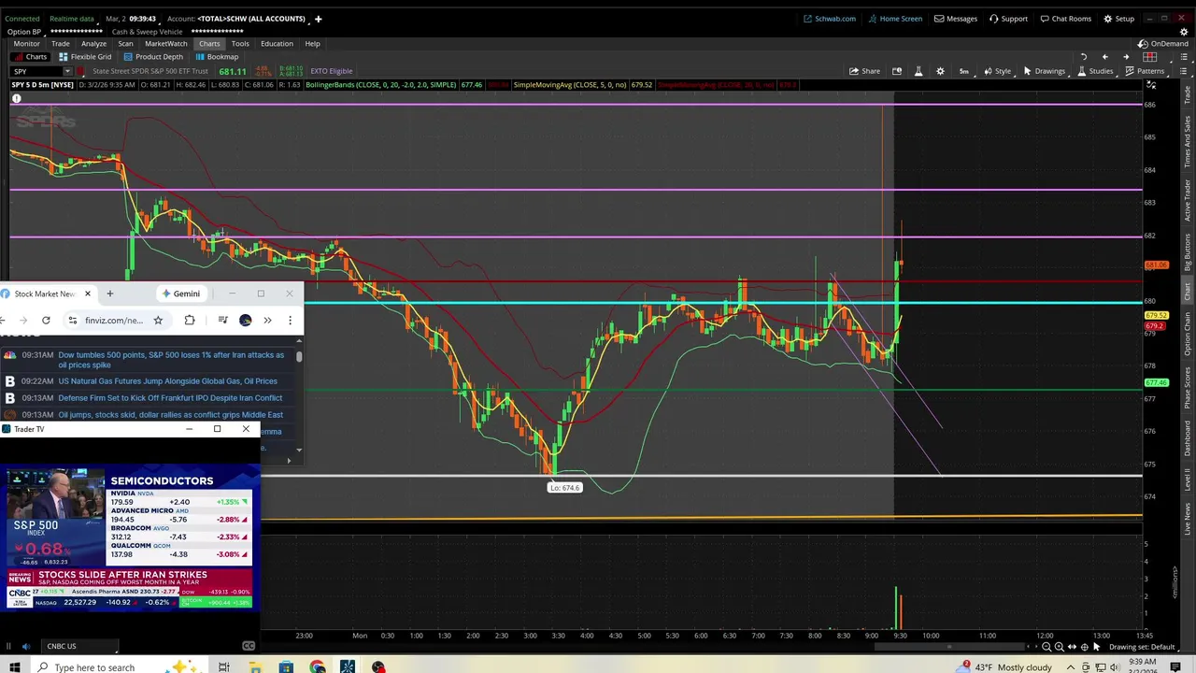Bookmark the finviz page with star icon
The height and width of the screenshot is (673, 1196).
(158, 321)
